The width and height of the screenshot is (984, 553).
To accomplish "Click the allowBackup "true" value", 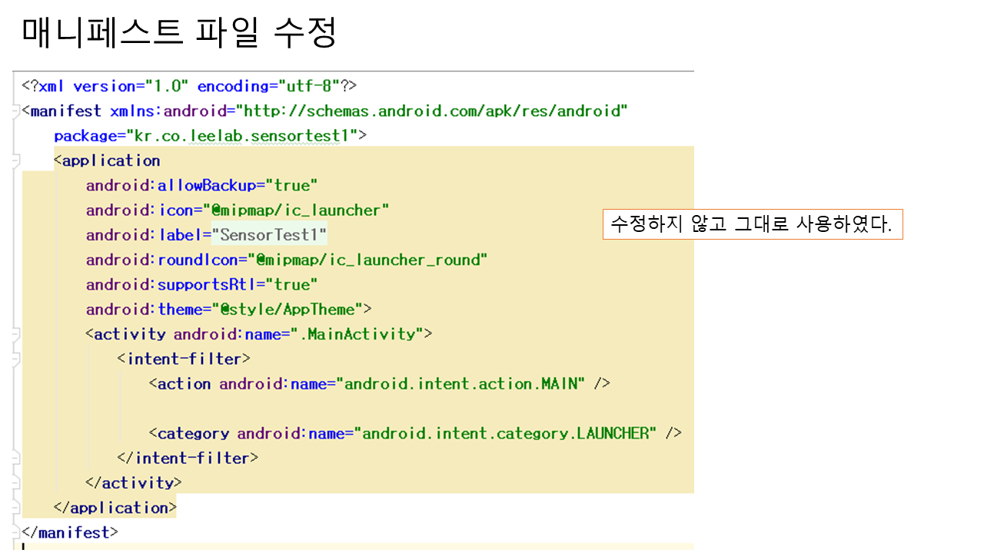I will pyautogui.click(x=292, y=186).
